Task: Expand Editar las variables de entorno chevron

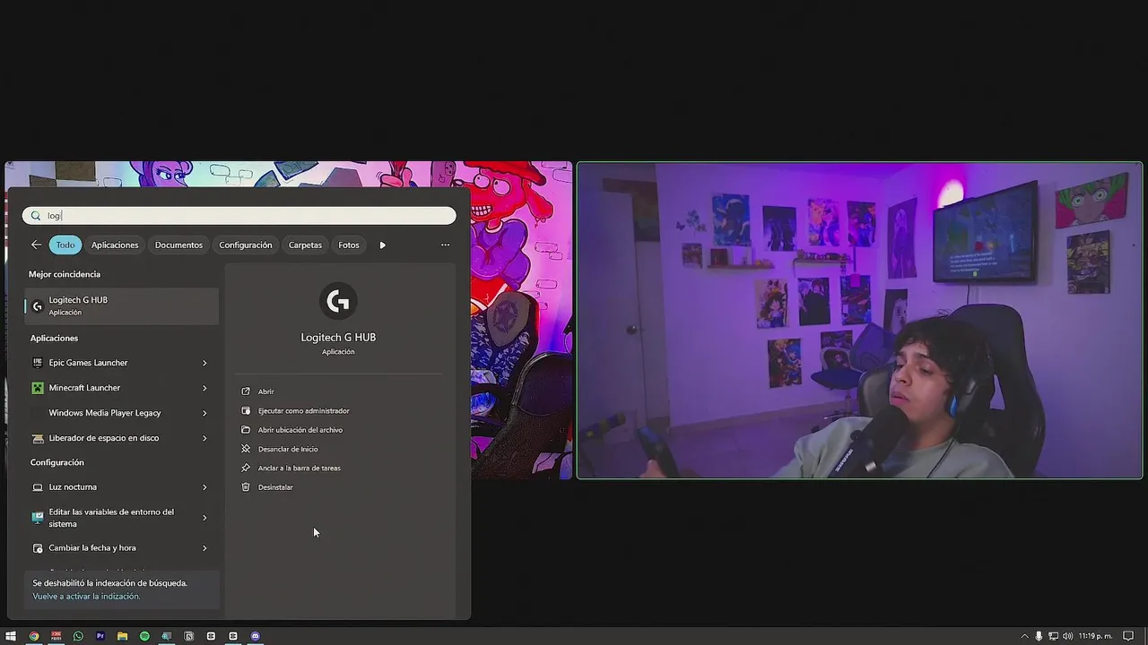Action: click(204, 518)
